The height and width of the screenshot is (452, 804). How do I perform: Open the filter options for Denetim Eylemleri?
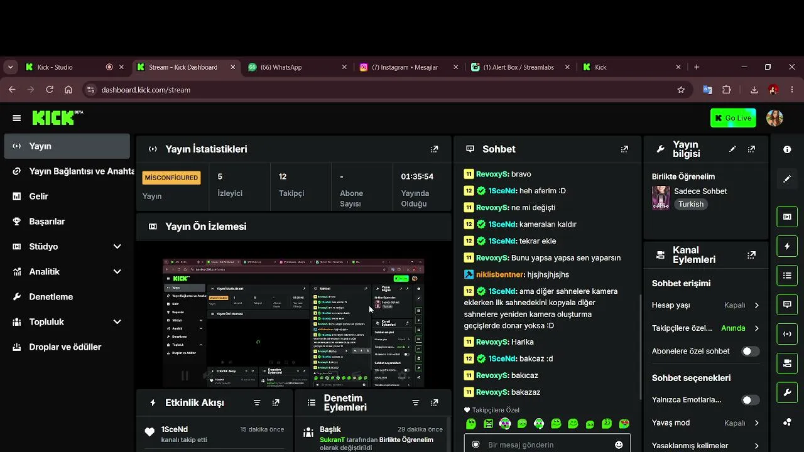tap(415, 403)
